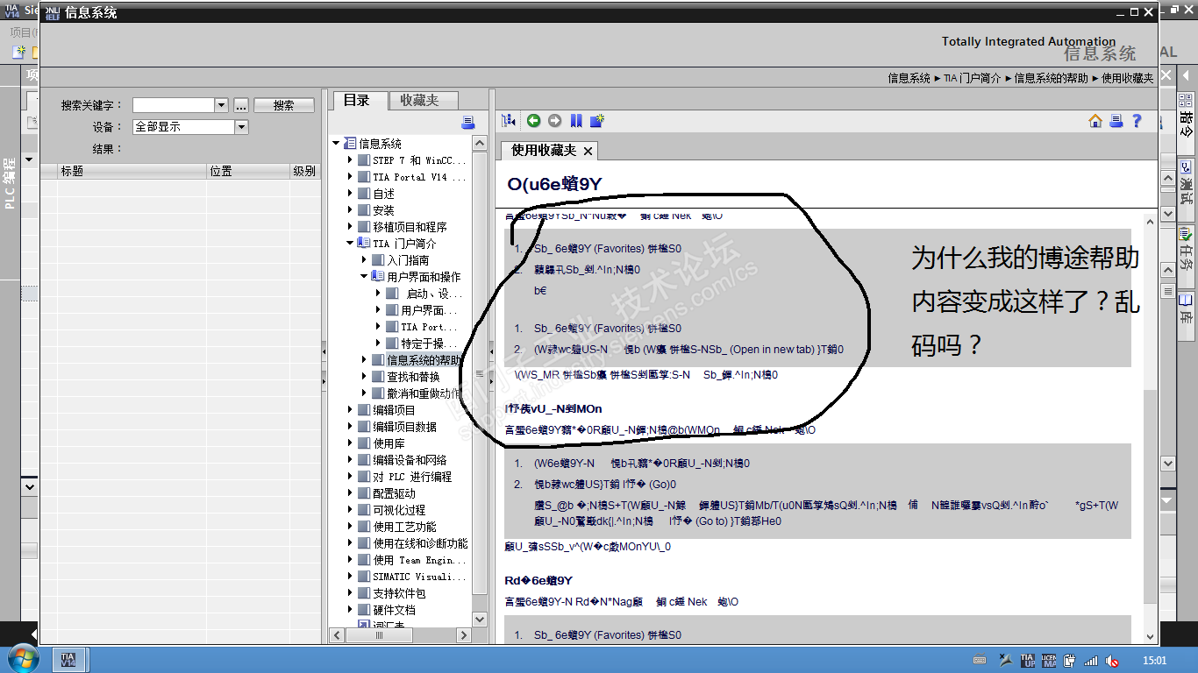Collapse the TIA 门户简介 node
1198x673 pixels.
pyautogui.click(x=350, y=244)
